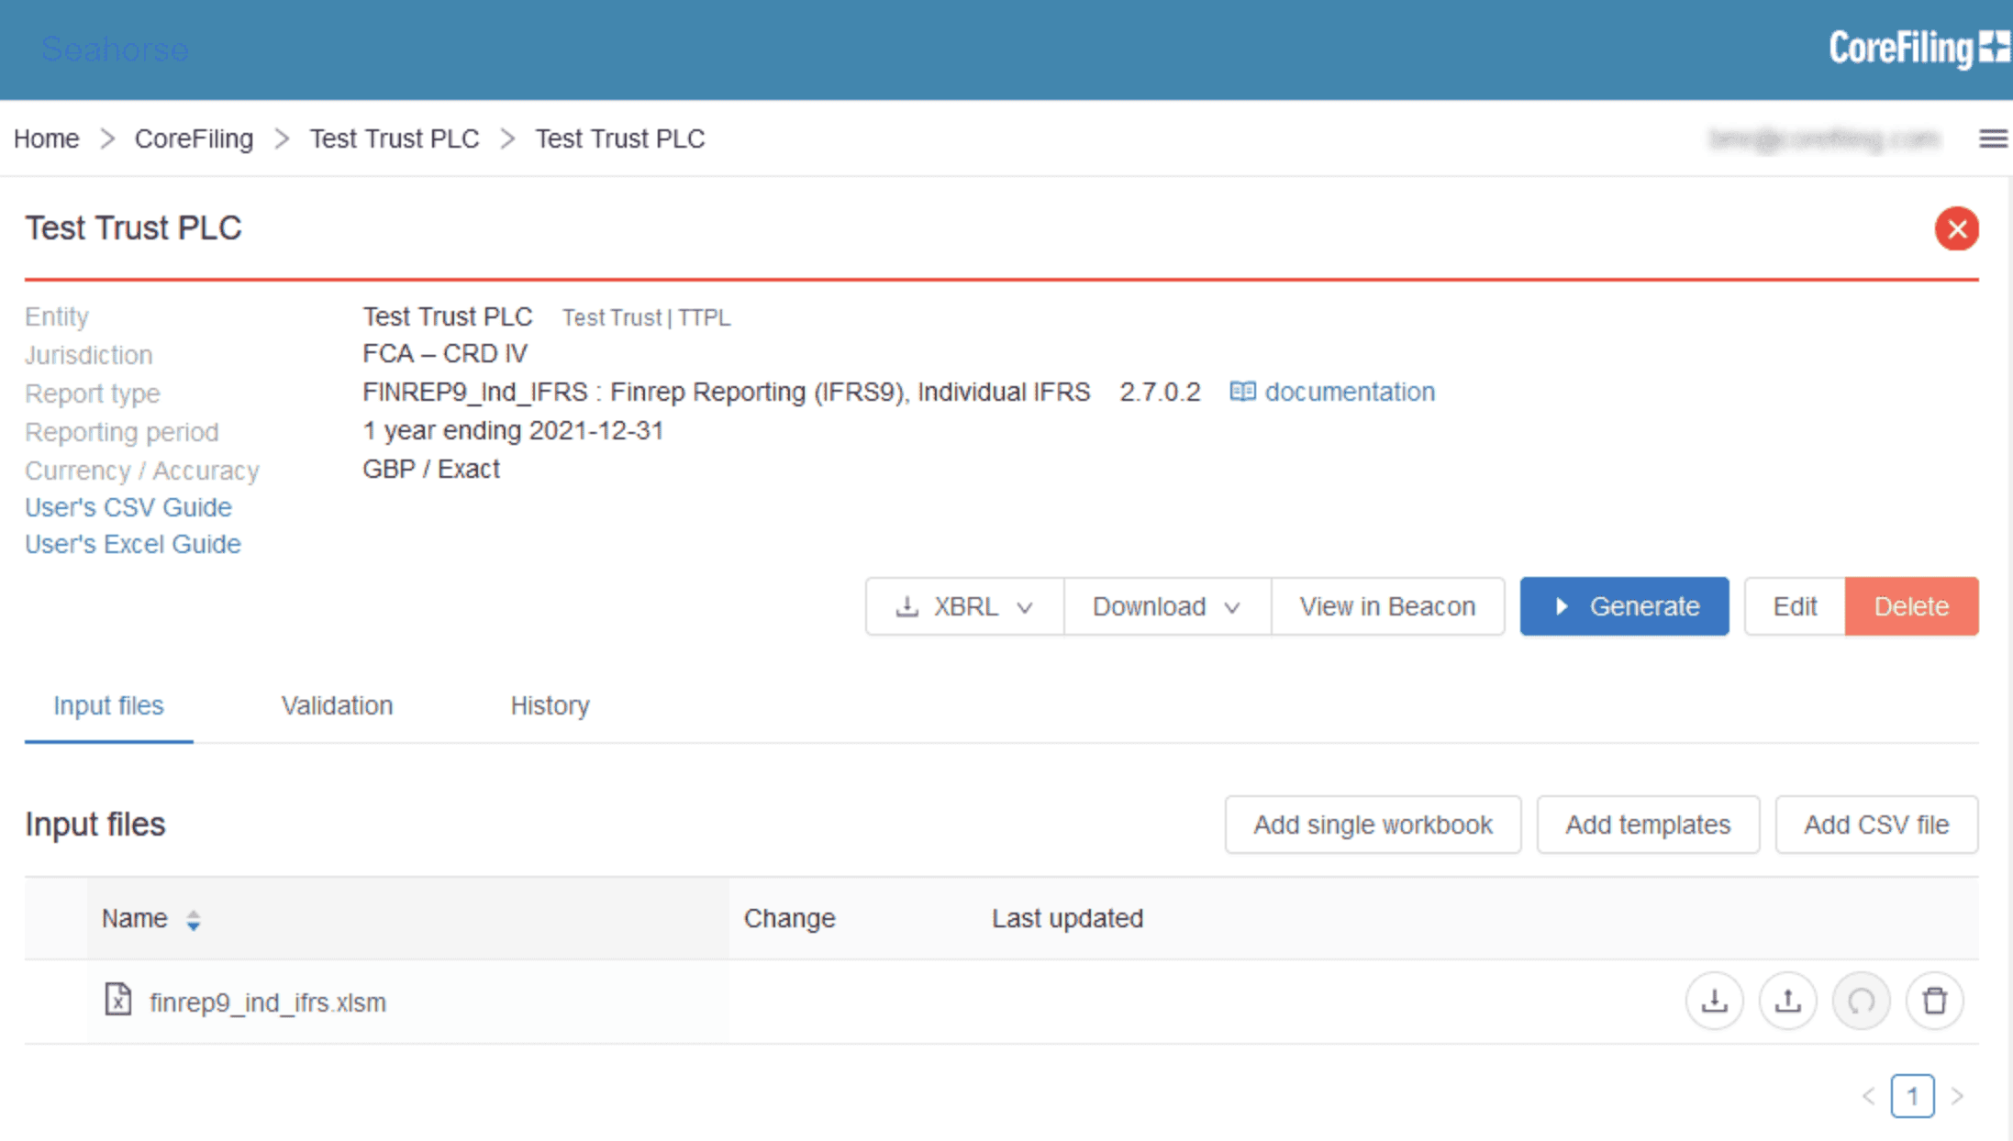Open the User's CSV Guide link
Screen dimensions: 2013x1141
128,507
